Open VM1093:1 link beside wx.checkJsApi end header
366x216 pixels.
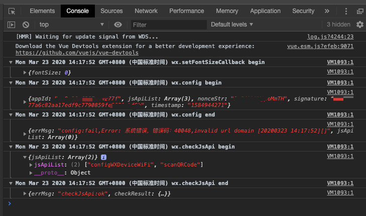coord(340,183)
